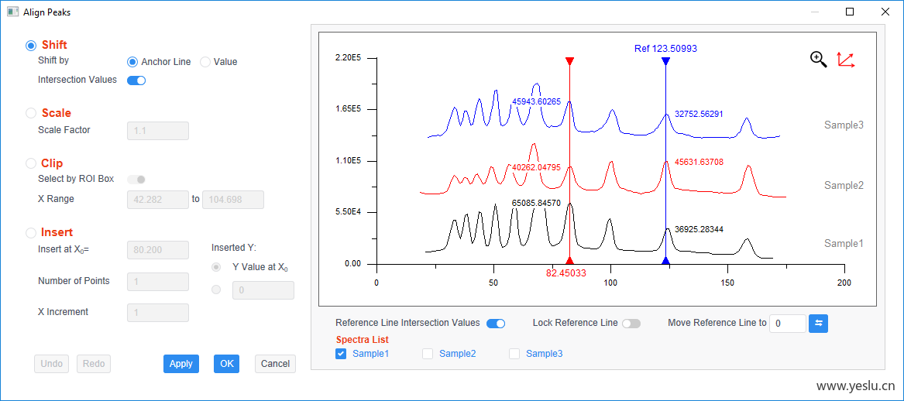Click the Move Reference Line to input field
The image size is (904, 401).
point(788,324)
